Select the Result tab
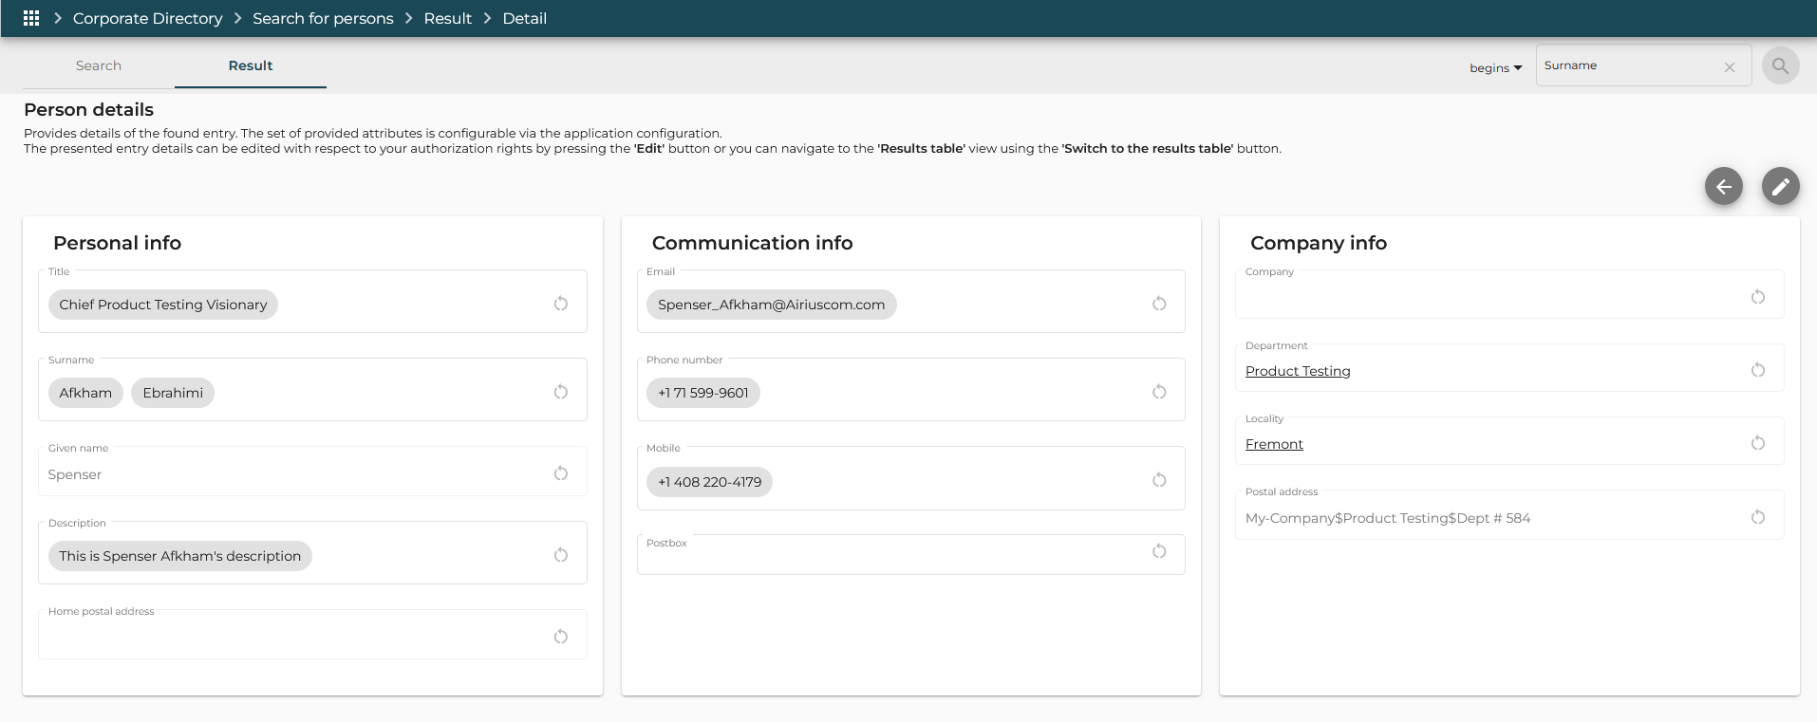1817x722 pixels. tap(250, 65)
